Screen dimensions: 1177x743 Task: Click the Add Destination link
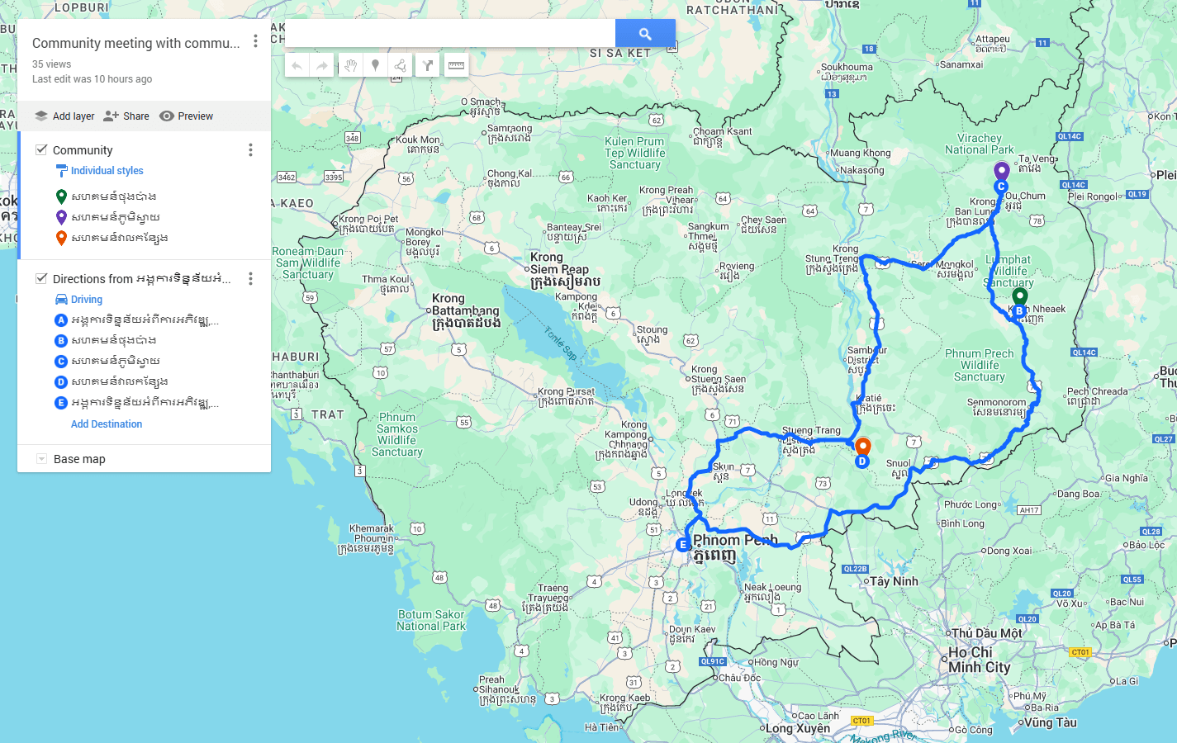107,424
